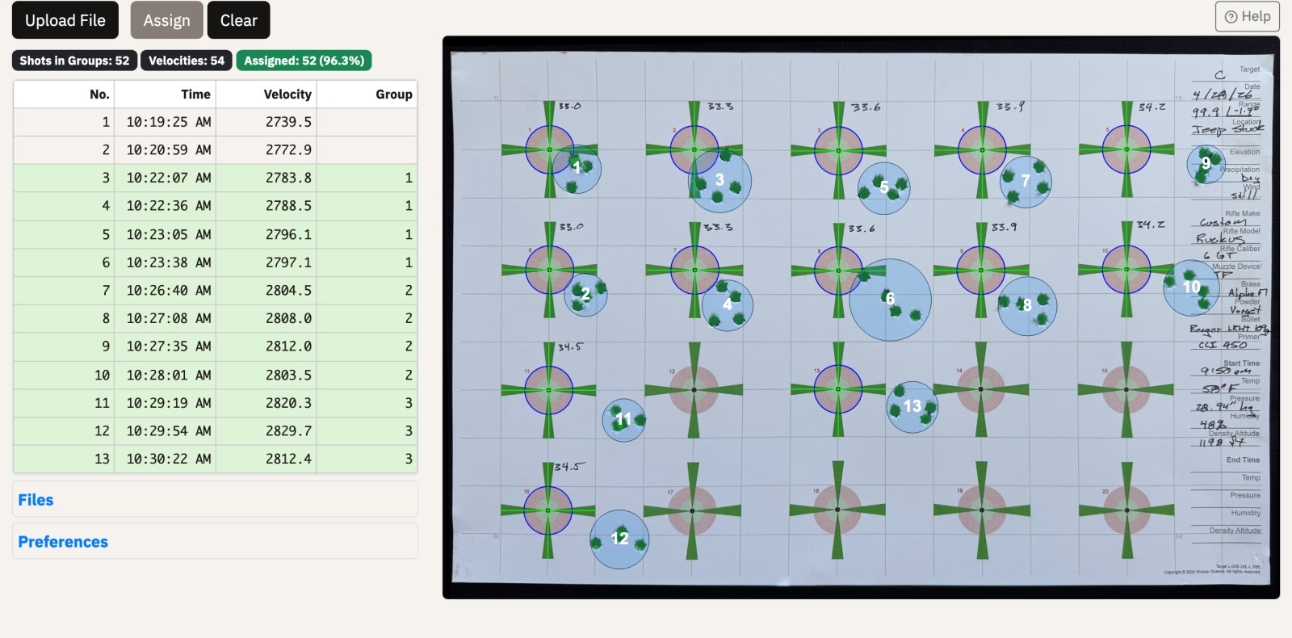Select group marker 4 on the target
Image resolution: width=1292 pixels, height=638 pixels.
pyautogui.click(x=728, y=304)
